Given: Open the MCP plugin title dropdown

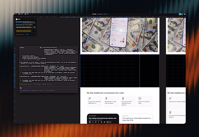Looking at the screenshot, I should click(20, 19).
